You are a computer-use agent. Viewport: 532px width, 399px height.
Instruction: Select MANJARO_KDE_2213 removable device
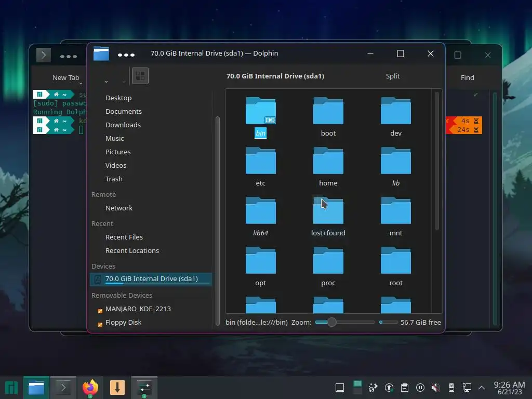[x=138, y=309]
